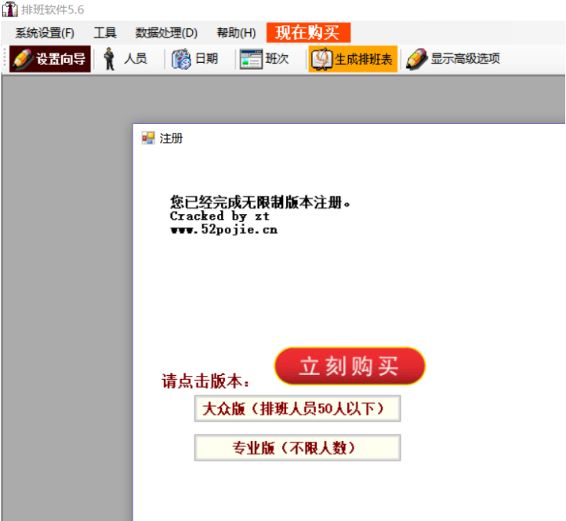Open the 系统设置(F) menu

point(45,33)
